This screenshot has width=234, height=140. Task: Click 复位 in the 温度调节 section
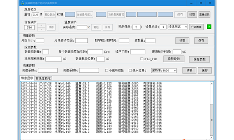[96, 27]
